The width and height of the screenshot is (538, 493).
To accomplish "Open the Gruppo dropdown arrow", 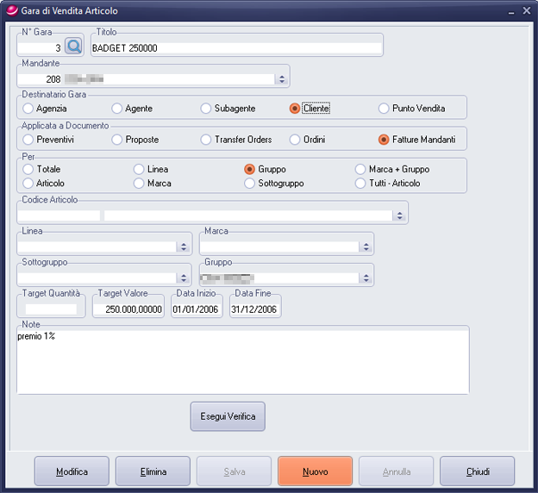I will [x=365, y=278].
